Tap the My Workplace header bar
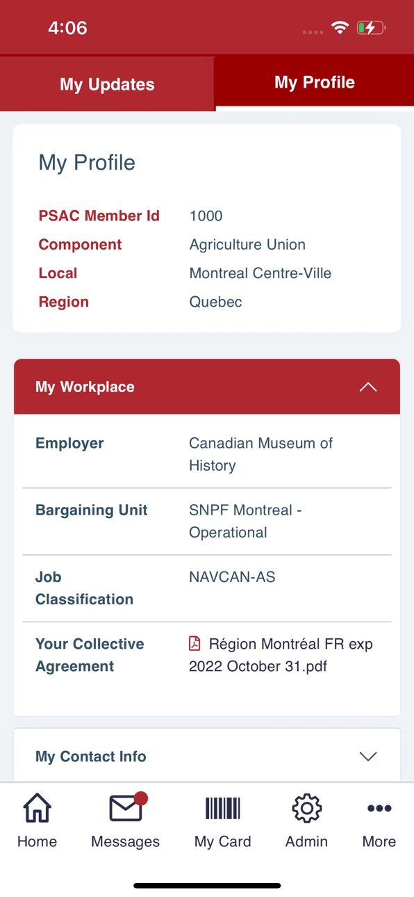Viewport: 414px width, 897px height. (x=207, y=387)
